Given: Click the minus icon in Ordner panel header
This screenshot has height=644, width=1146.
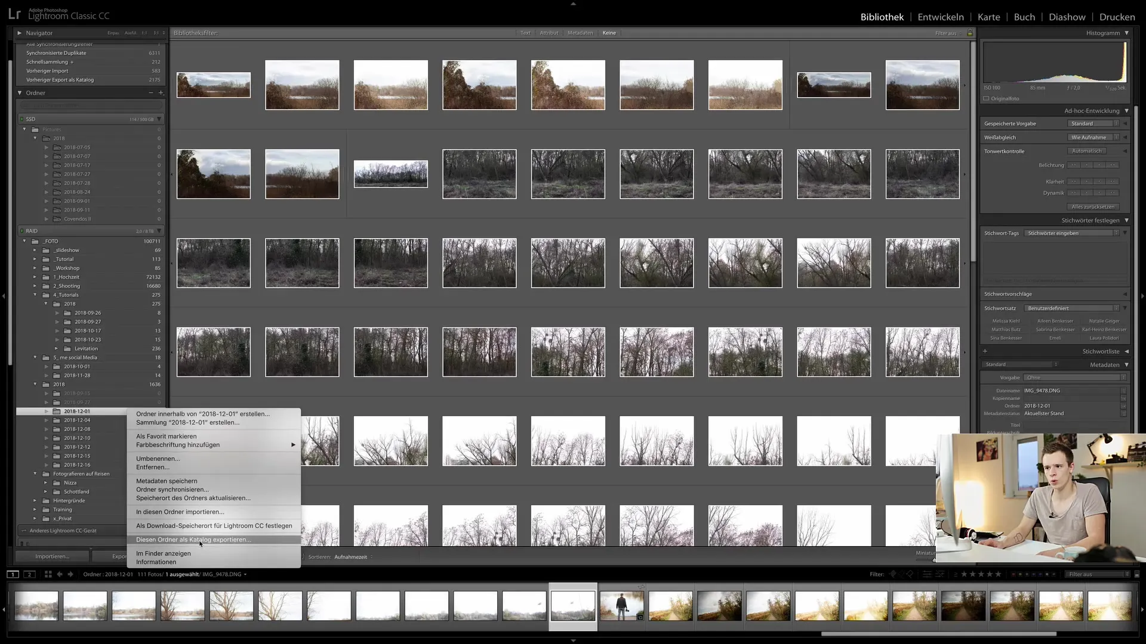Looking at the screenshot, I should 151,93.
